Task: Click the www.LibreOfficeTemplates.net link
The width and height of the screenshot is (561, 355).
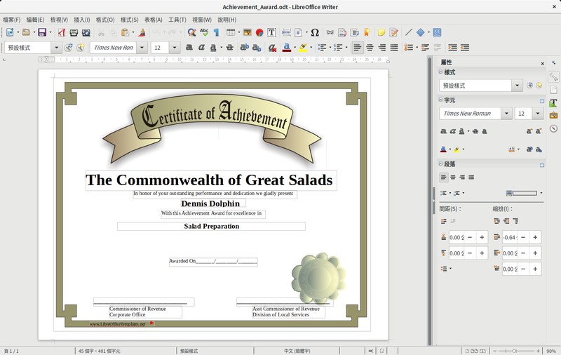Action: [x=117, y=324]
